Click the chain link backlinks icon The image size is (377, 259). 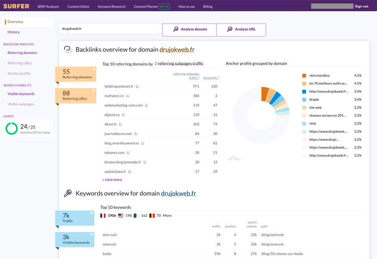coord(68,49)
